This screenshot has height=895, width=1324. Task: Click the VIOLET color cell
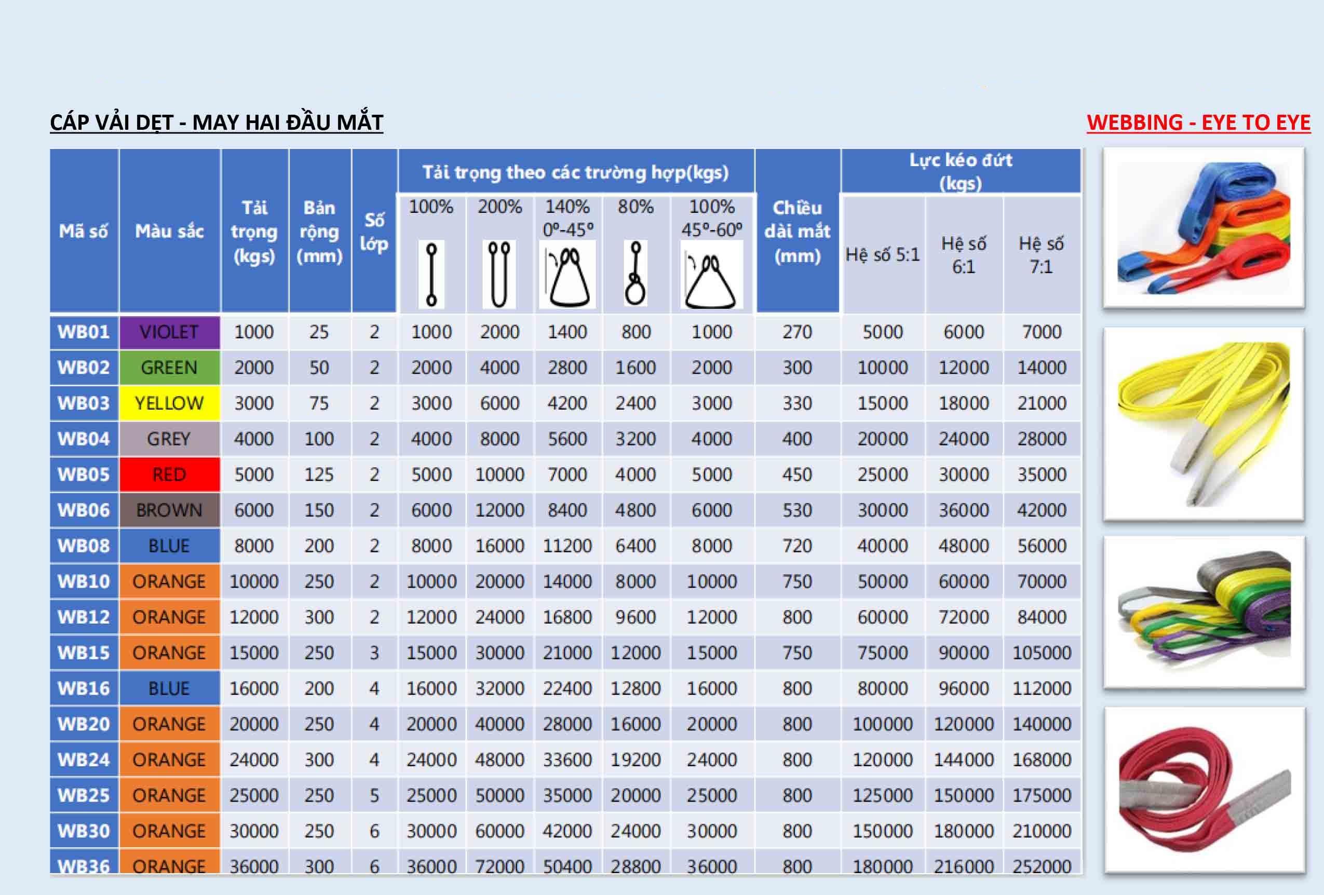pyautogui.click(x=169, y=332)
